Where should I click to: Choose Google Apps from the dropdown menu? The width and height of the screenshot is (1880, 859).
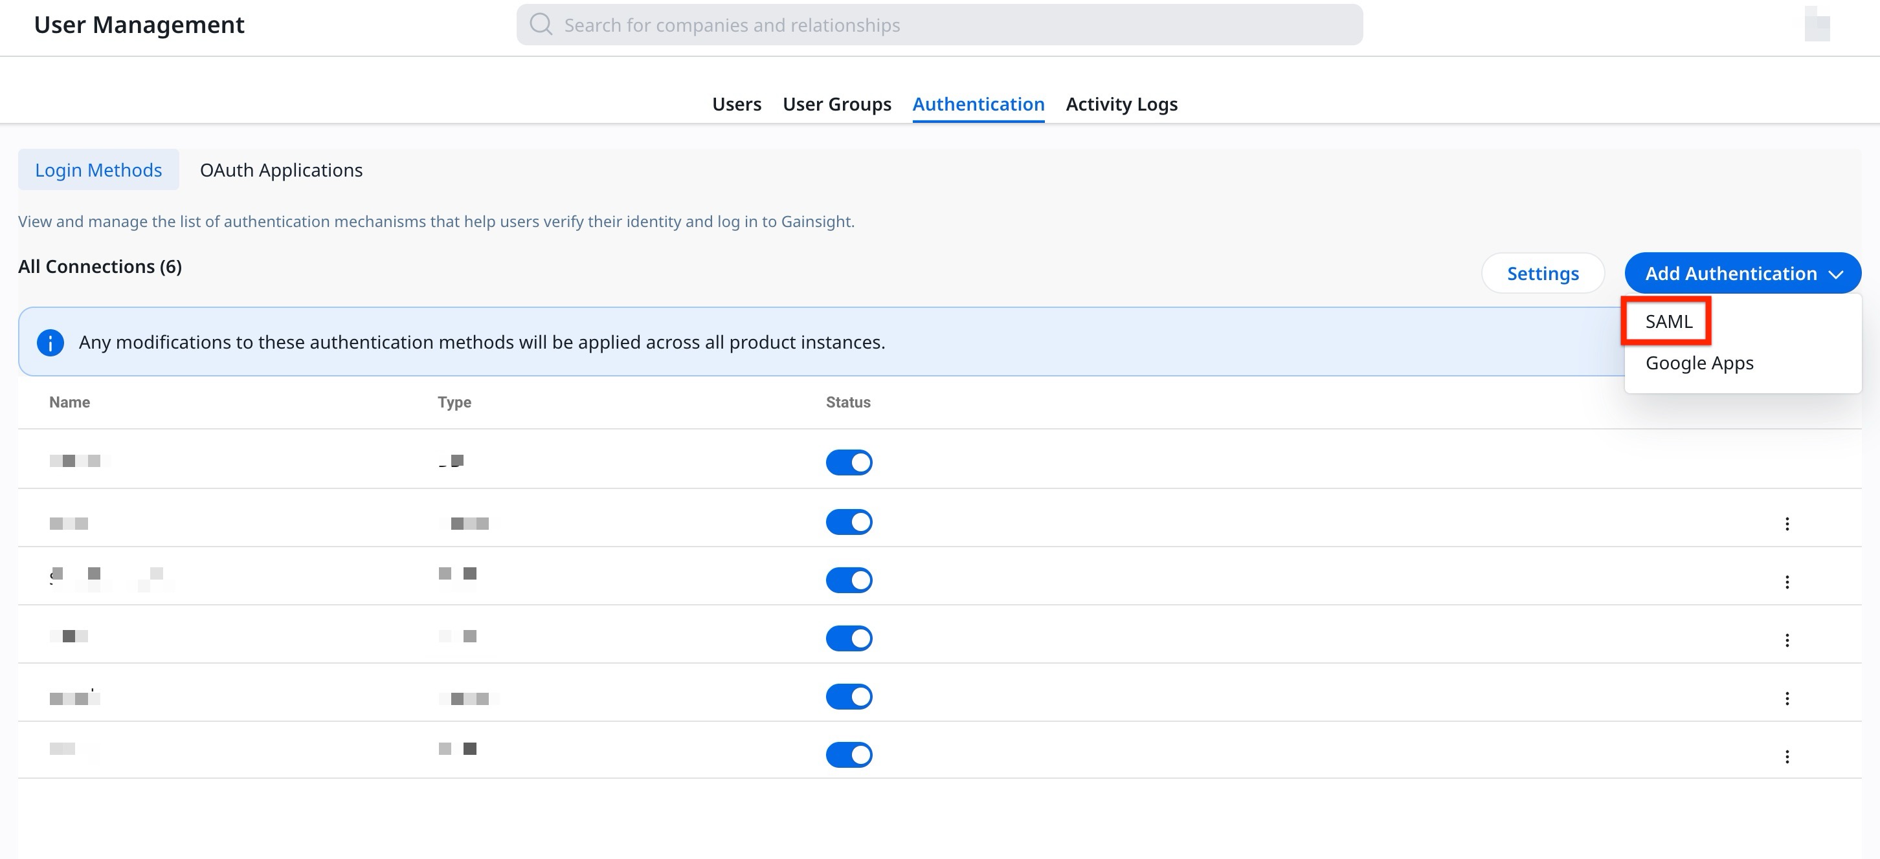(1699, 362)
